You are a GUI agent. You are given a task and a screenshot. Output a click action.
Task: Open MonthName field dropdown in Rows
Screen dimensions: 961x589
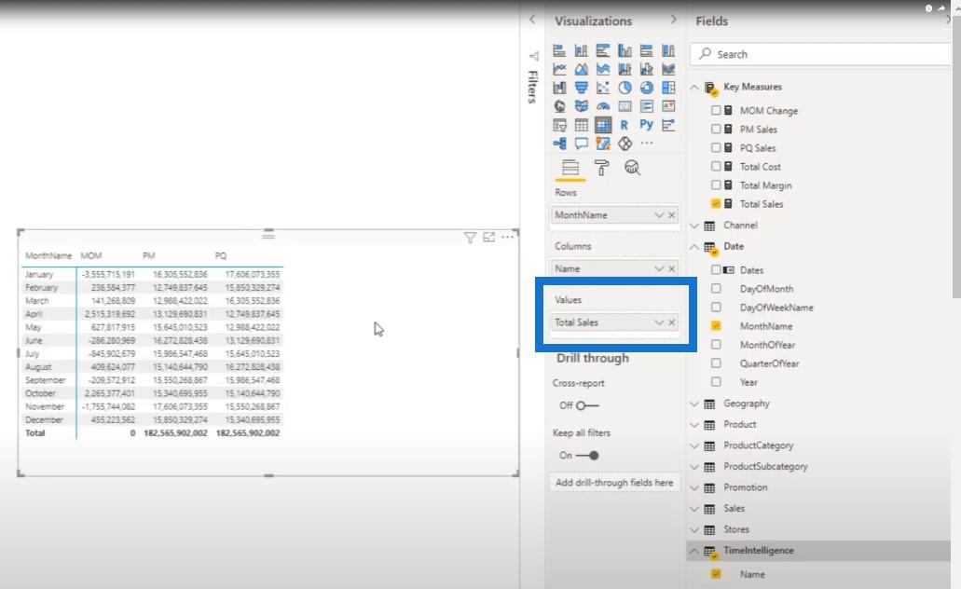point(659,215)
